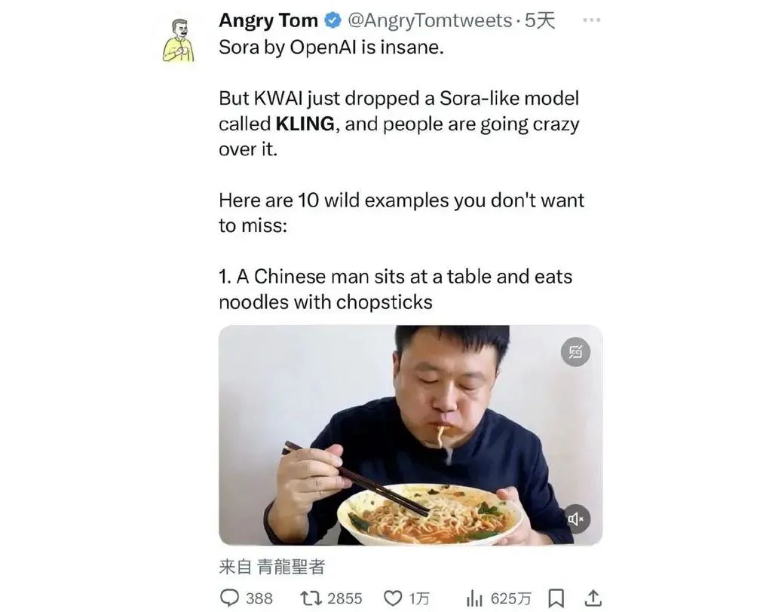Image resolution: width=760 pixels, height=612 pixels.
Task: Click the 2855 reposts count
Action: 345,598
